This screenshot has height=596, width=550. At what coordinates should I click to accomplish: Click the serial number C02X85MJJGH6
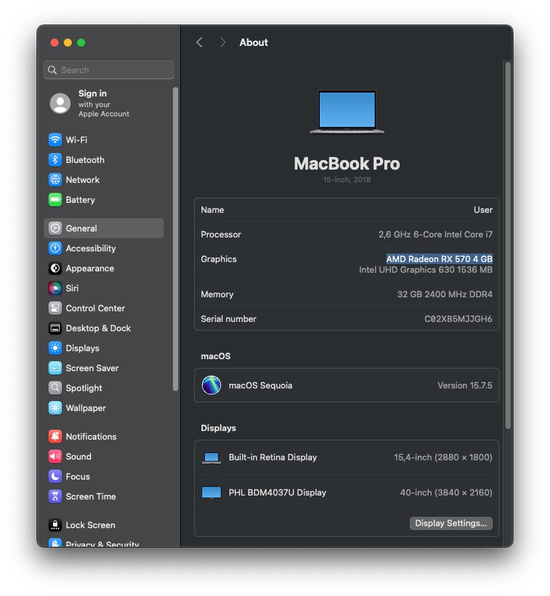(458, 319)
